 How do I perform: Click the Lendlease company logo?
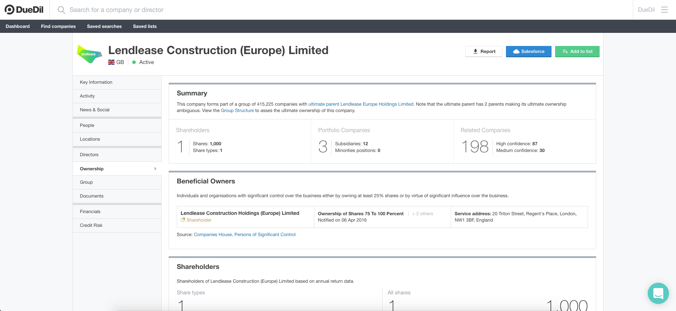[90, 54]
